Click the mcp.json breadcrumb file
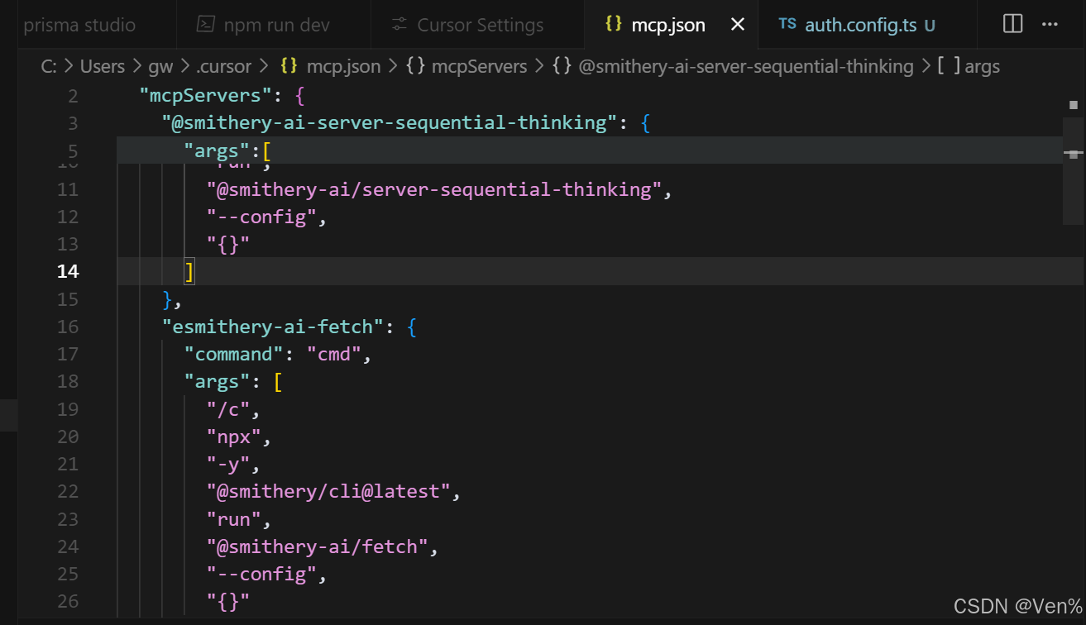 [x=343, y=66]
